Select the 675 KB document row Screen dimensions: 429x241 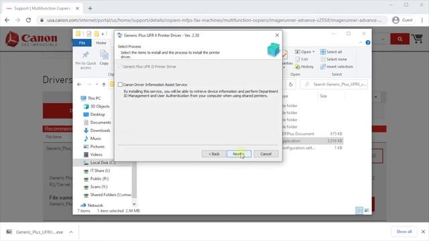(x=312, y=134)
